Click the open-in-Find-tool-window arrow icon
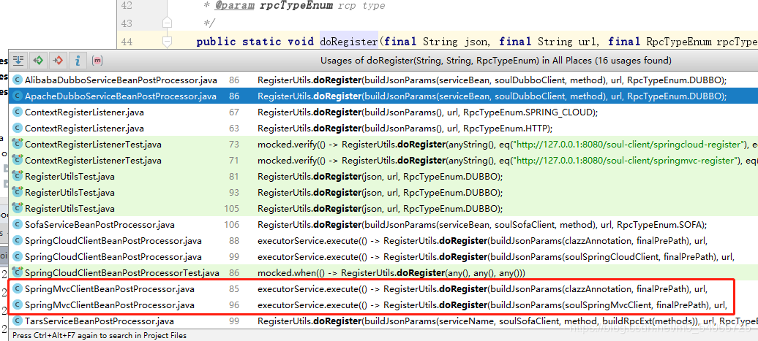758x341 pixels. click(x=18, y=61)
